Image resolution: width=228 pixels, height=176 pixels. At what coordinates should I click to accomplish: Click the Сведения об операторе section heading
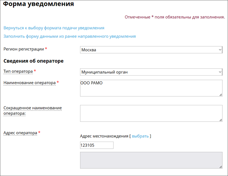[x=34, y=61]
